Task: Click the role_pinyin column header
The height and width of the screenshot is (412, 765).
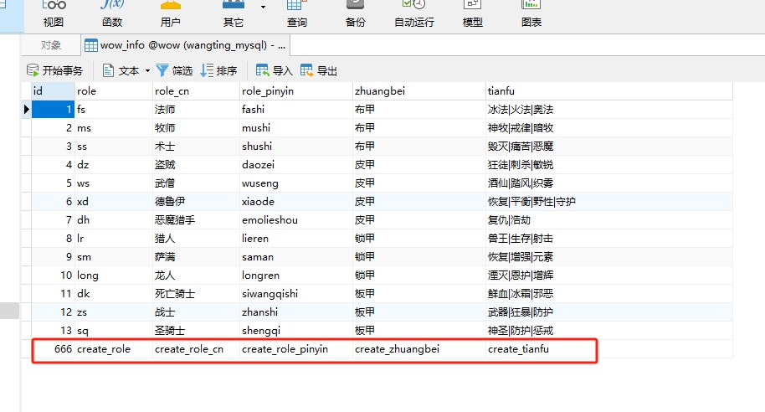Action: (296, 91)
